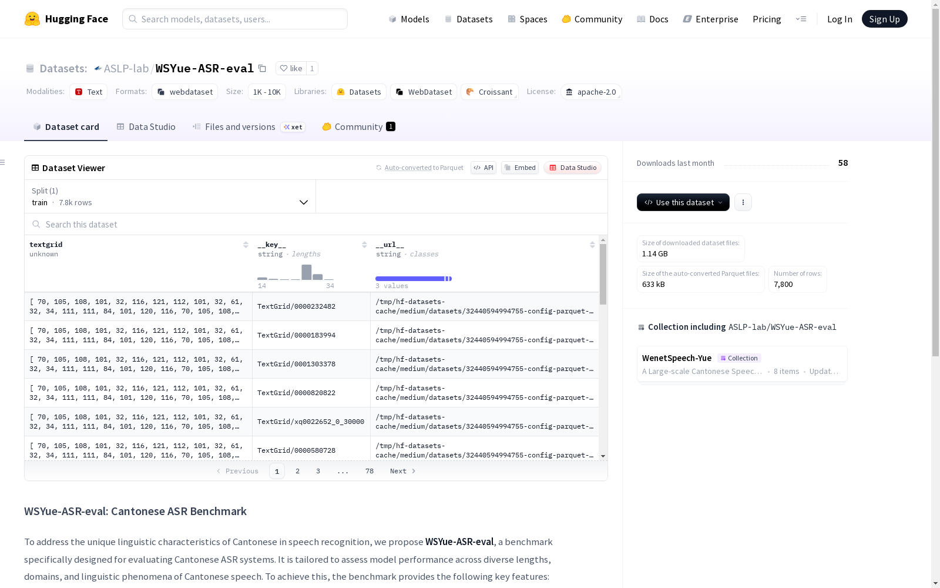The image size is (940, 588).
Task: Open Community in the top navigation
Action: 592,19
